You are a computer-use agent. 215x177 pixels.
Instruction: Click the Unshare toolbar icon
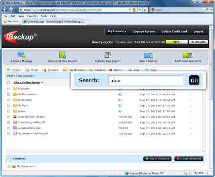pos(44,70)
